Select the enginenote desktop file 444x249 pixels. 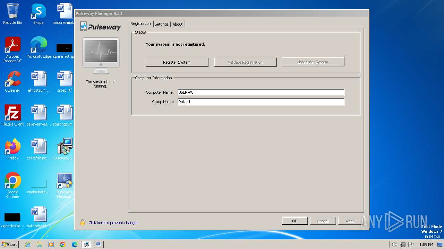click(x=39, y=187)
